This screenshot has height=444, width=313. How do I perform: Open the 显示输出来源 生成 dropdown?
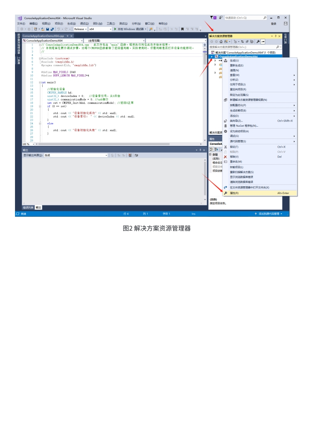tap(76, 156)
